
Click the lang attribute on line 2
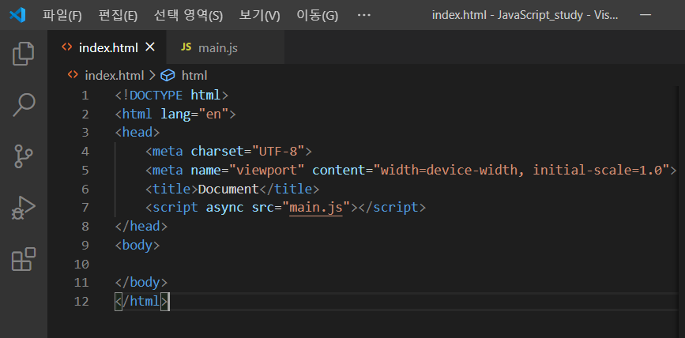pyautogui.click(x=175, y=114)
